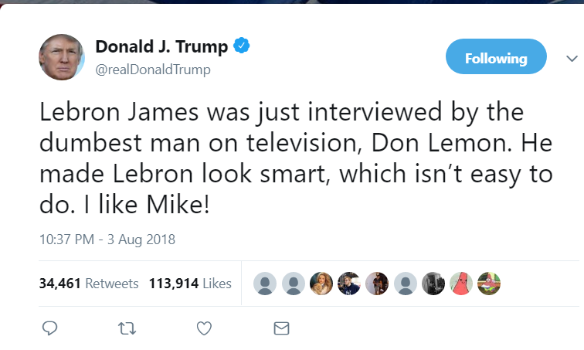View the 34,461 Retweets list
Viewport: 584px width, 350px height.
coord(89,284)
